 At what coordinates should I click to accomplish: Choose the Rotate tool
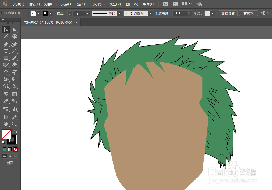tap(6, 73)
